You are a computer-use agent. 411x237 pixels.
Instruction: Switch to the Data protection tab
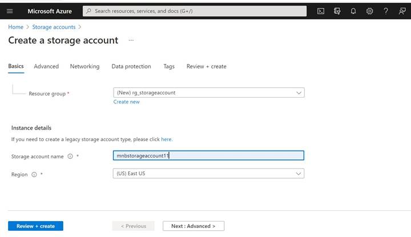[131, 66]
